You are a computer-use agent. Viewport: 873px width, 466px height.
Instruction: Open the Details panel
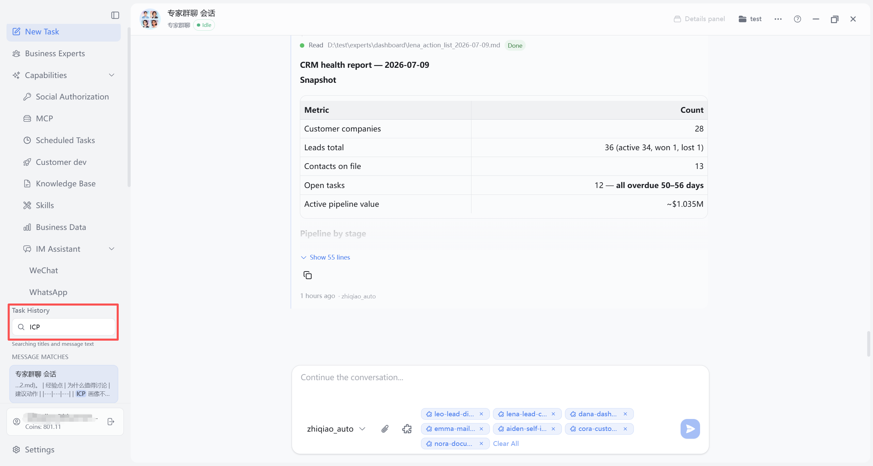click(699, 19)
